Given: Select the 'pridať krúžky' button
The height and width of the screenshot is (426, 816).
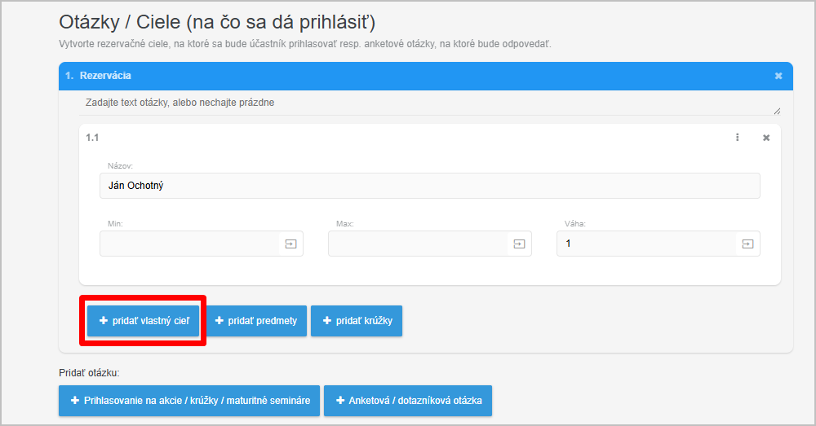Looking at the screenshot, I should tap(357, 321).
